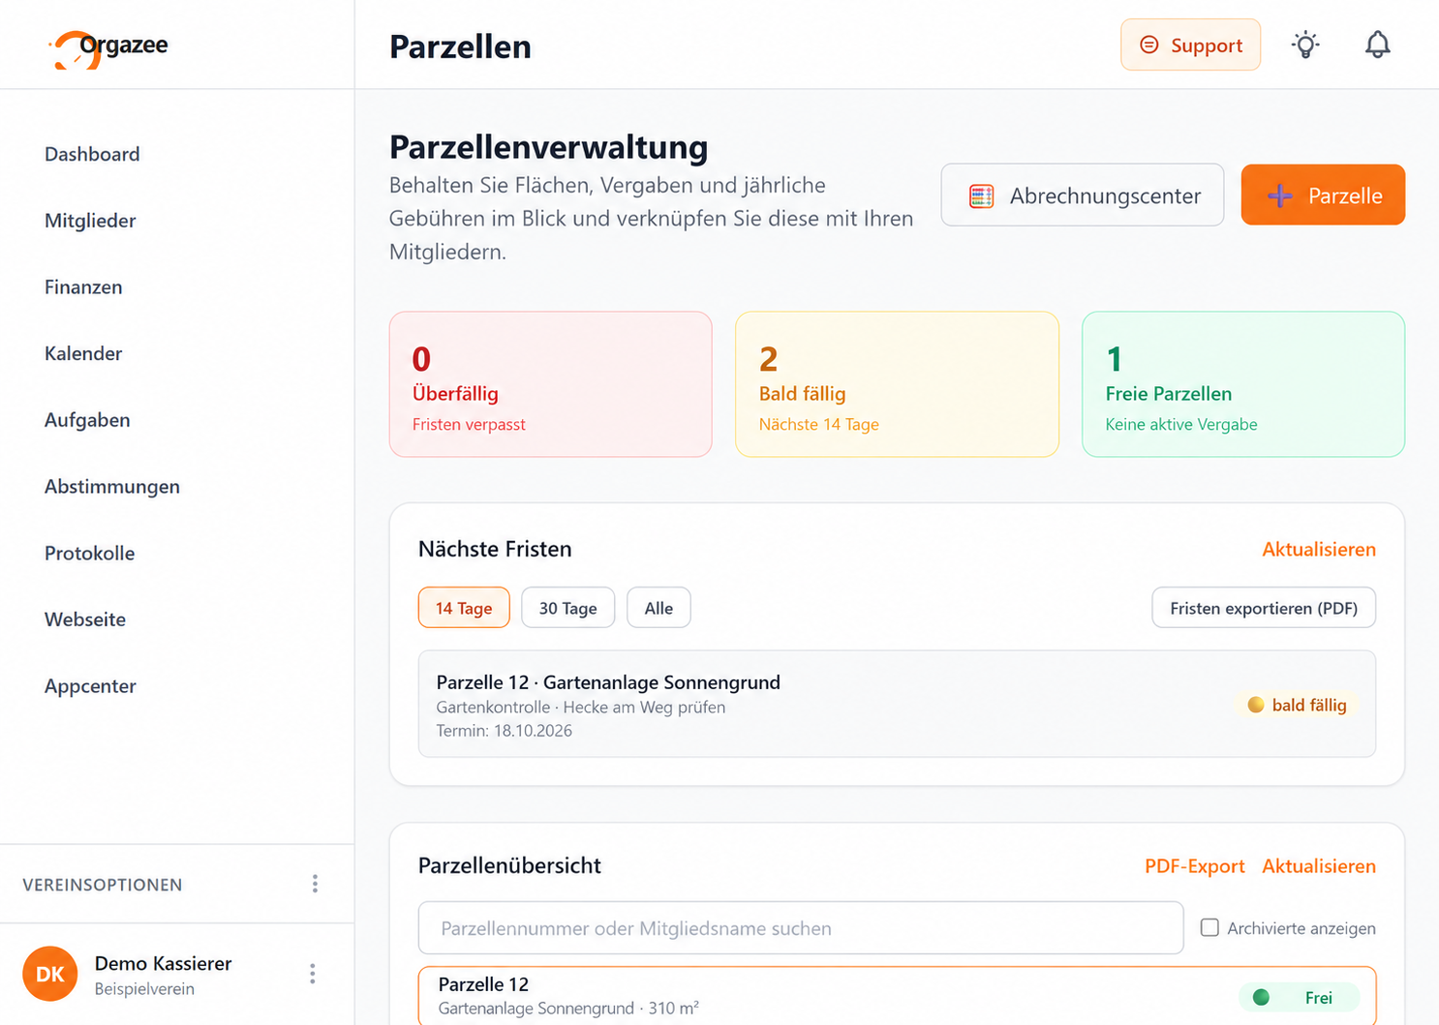Select the 30 Tage filter
The height and width of the screenshot is (1025, 1439).
coord(567,608)
